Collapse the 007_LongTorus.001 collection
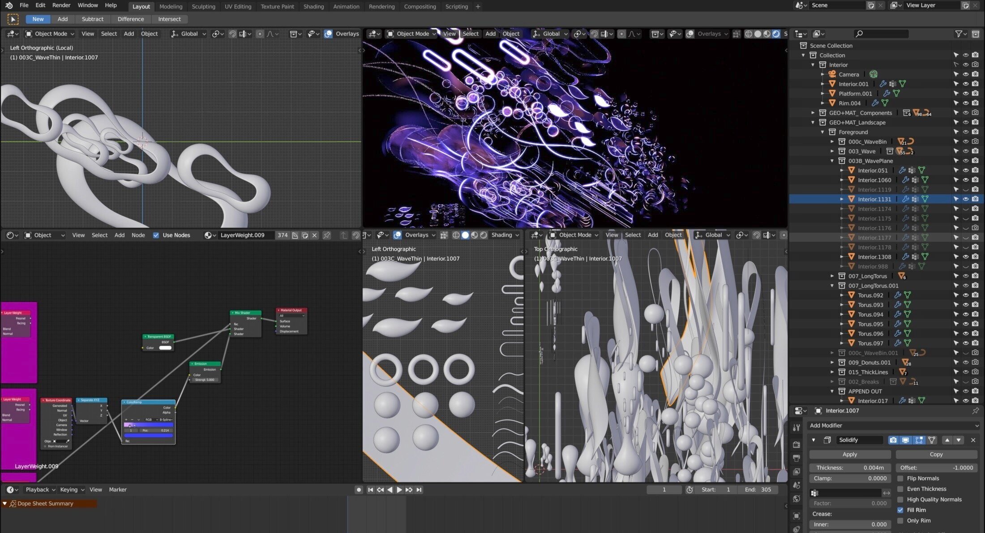The height and width of the screenshot is (533, 985). tap(832, 286)
